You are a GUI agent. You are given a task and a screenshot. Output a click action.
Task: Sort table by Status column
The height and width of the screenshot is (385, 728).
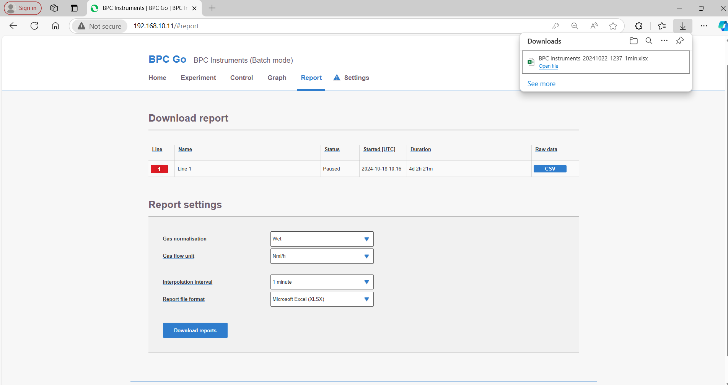[332, 149]
